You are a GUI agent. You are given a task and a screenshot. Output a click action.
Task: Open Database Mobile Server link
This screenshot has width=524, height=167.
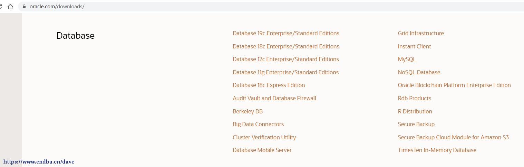262,150
